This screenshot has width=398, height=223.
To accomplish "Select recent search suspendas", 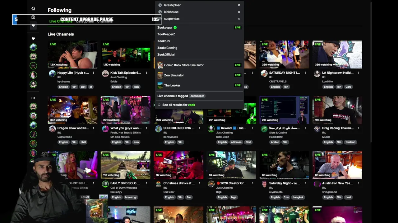I will tap(172, 19).
